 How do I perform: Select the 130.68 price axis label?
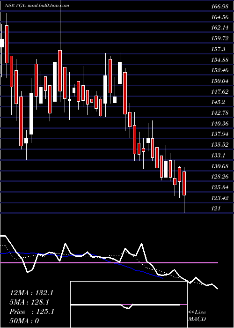(220, 166)
